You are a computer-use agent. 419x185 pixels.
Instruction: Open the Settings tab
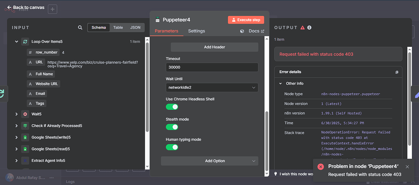point(197,31)
